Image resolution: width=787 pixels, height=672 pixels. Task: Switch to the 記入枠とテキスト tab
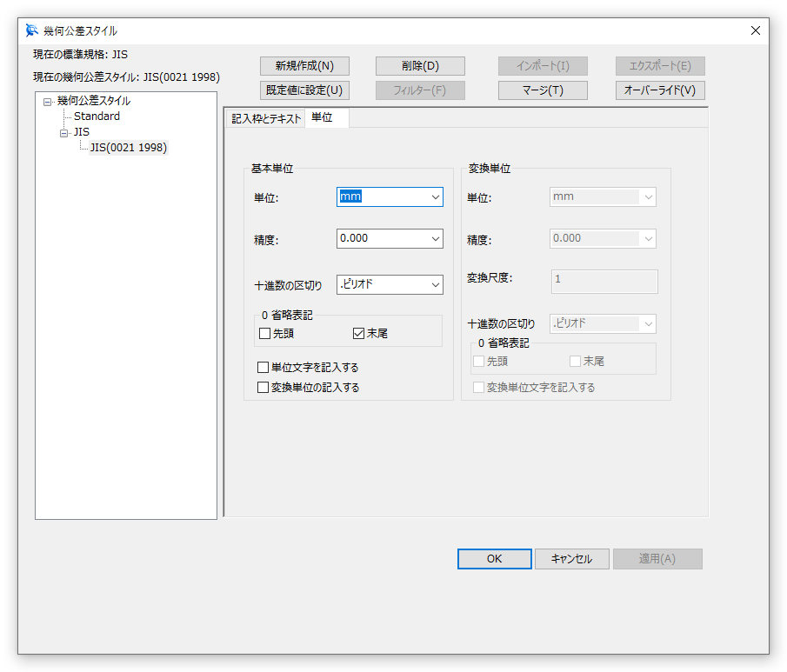point(265,119)
